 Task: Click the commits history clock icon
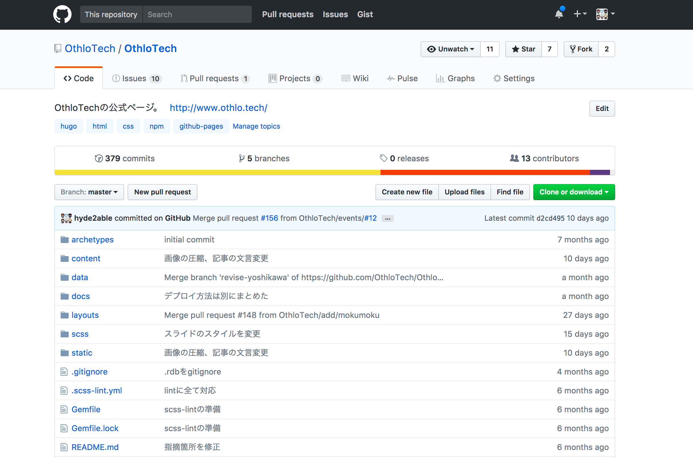pyautogui.click(x=99, y=158)
